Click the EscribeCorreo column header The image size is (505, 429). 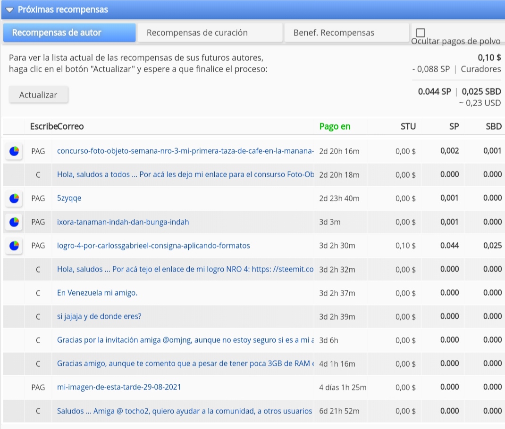[x=57, y=126]
